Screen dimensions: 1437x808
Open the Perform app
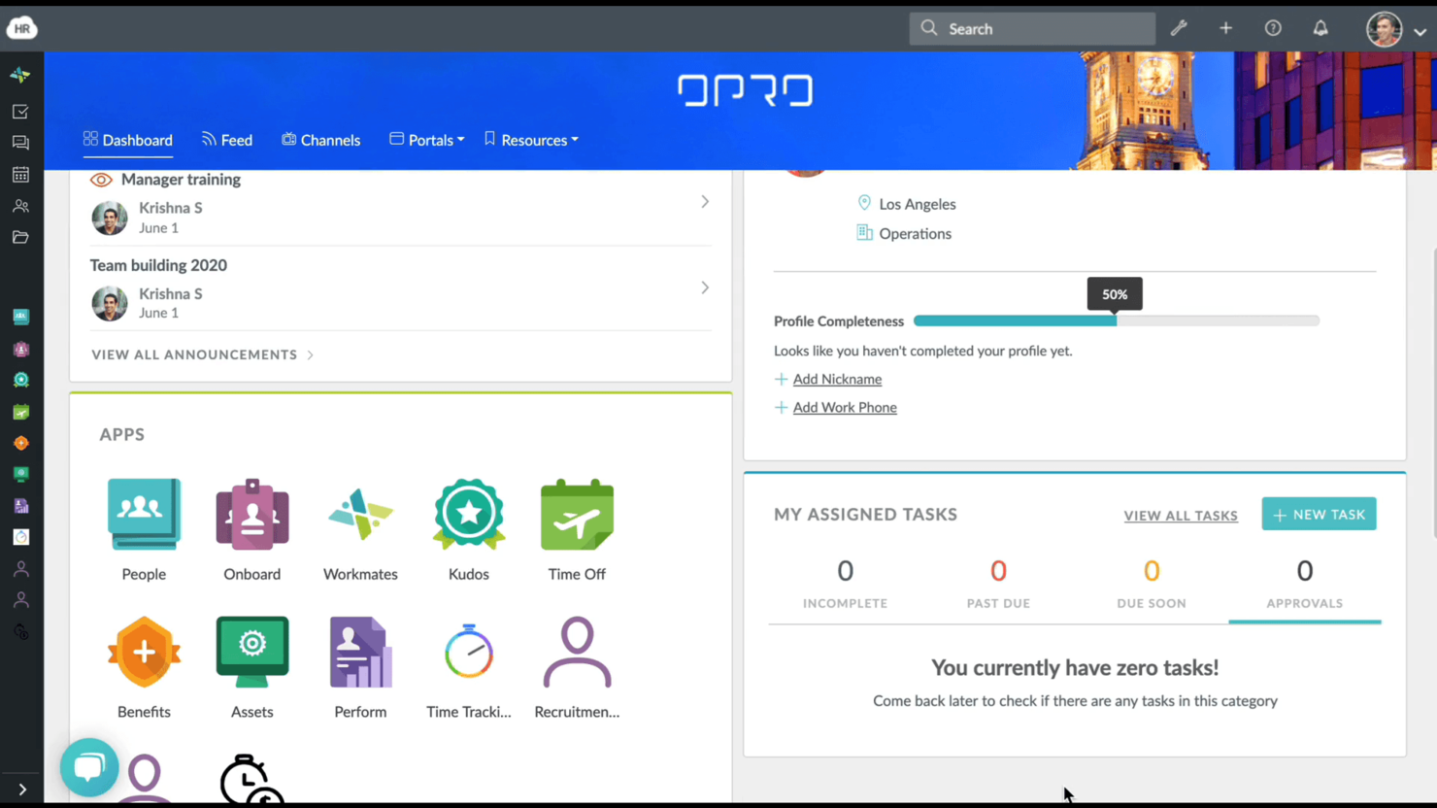click(x=360, y=653)
